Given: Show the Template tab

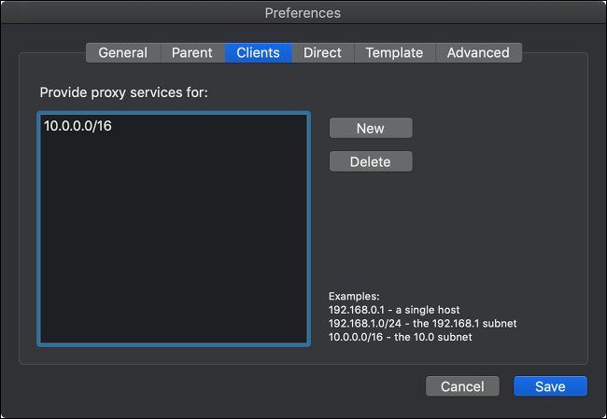Looking at the screenshot, I should (x=394, y=53).
